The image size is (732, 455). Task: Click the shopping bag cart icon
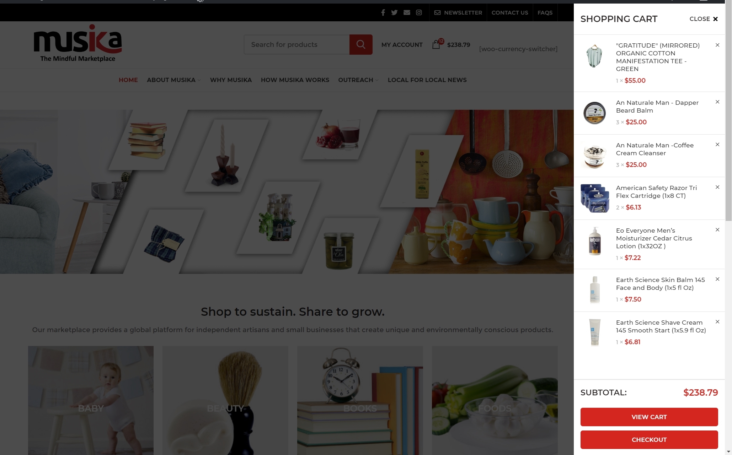coord(437,44)
